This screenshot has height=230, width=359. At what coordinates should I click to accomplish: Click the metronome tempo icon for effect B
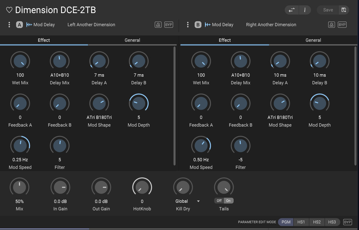pos(331,25)
